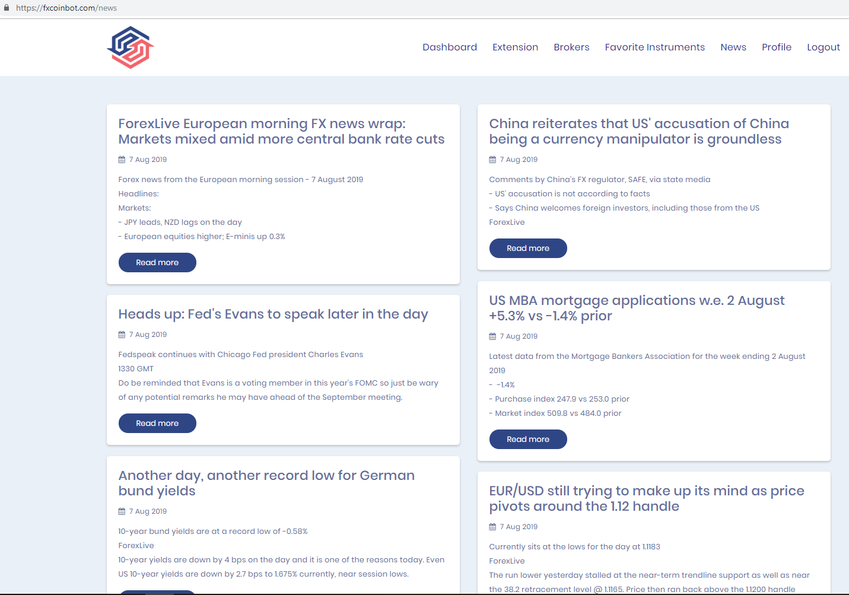Click text 'Fedspeak continues with Chicago Fed president'
Screen dimensions: 849x595
tap(240, 355)
